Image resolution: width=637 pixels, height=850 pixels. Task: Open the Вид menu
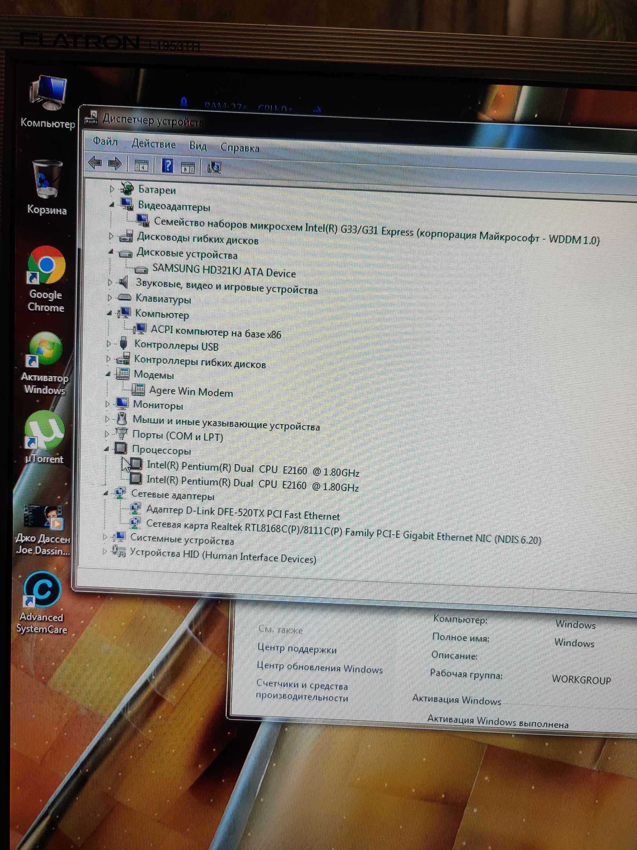point(198,146)
